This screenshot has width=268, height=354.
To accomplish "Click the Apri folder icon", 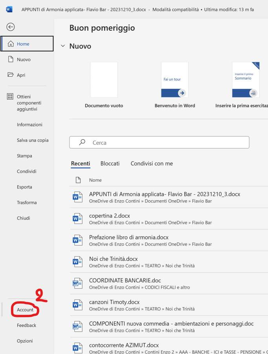I will coord(11,75).
